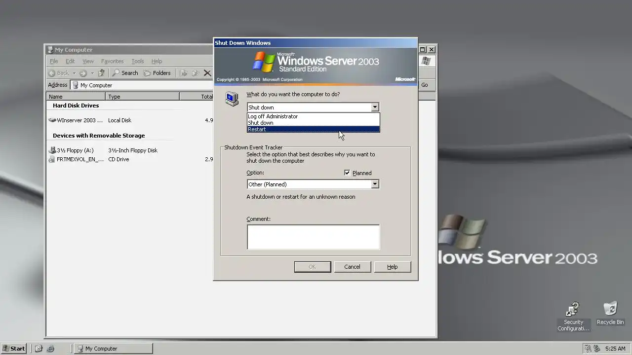Cancel the Shut Down Windows dialog
This screenshot has width=632, height=355.
[352, 267]
